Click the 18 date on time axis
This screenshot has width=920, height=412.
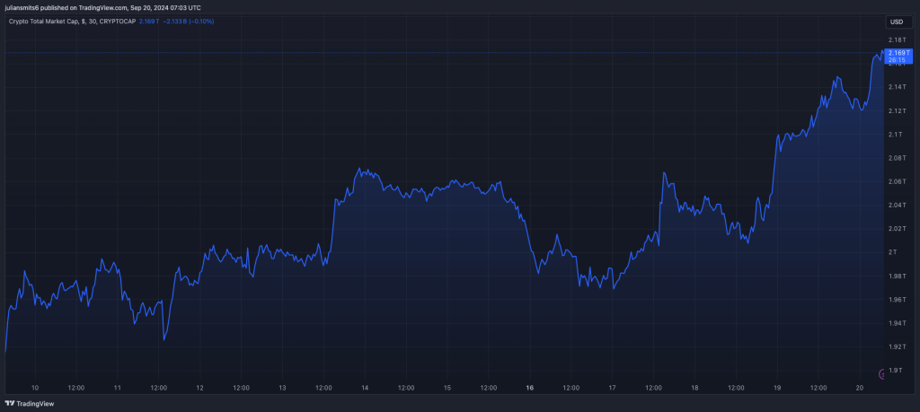[x=694, y=388]
